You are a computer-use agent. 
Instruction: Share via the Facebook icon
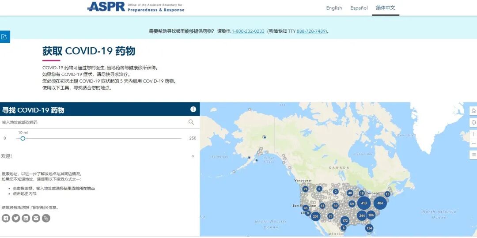click(x=6, y=218)
